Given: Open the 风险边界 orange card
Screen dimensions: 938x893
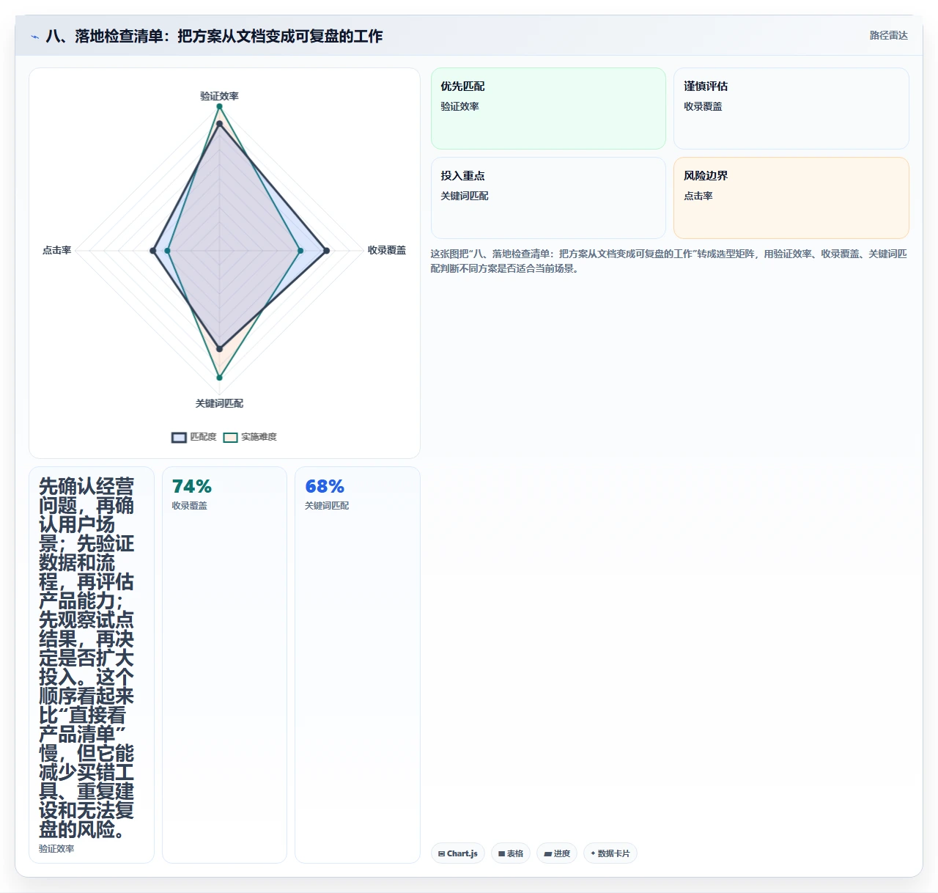Looking at the screenshot, I should 791,198.
